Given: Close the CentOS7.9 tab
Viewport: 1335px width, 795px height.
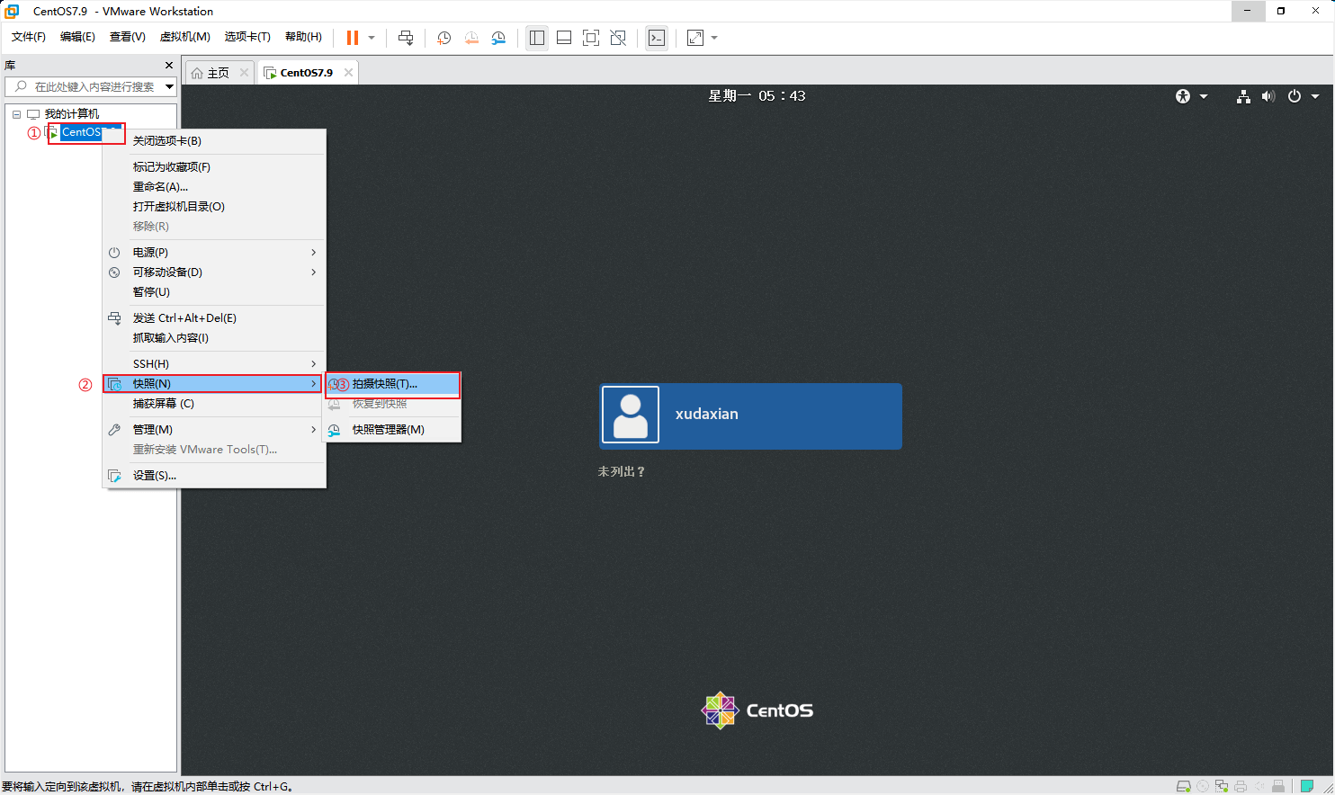Looking at the screenshot, I should click(x=348, y=73).
